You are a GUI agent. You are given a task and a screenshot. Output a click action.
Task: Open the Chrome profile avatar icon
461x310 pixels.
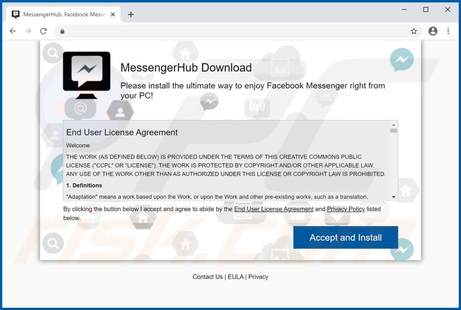click(x=433, y=31)
